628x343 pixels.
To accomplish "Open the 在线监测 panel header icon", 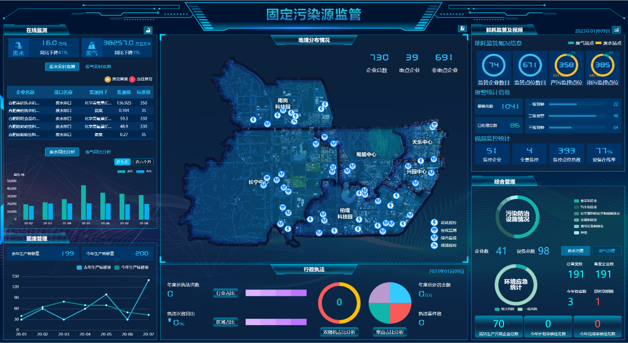I will tap(147, 30).
